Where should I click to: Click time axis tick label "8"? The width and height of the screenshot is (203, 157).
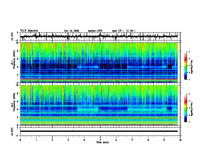[148, 140]
